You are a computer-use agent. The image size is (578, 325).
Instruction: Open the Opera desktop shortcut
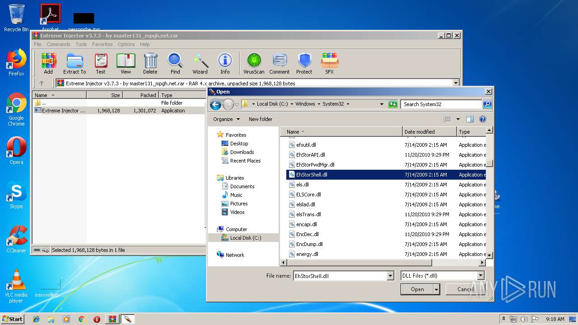pos(16,151)
